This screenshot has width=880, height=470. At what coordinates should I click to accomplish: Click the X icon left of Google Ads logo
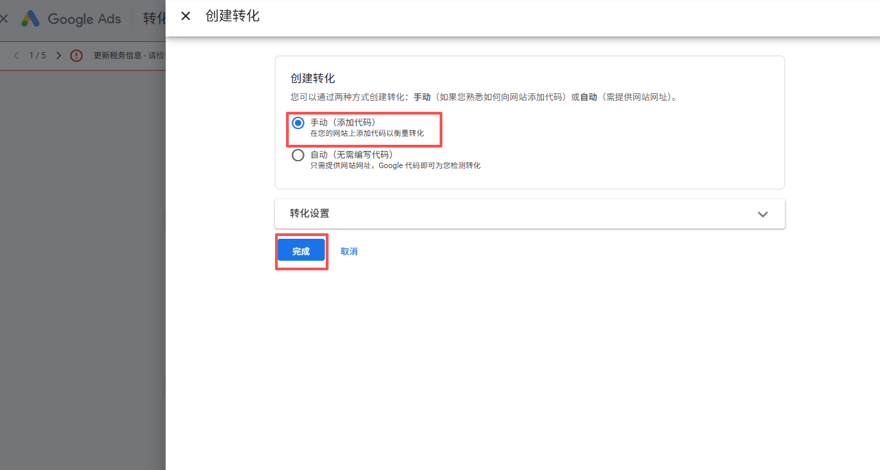click(x=4, y=19)
